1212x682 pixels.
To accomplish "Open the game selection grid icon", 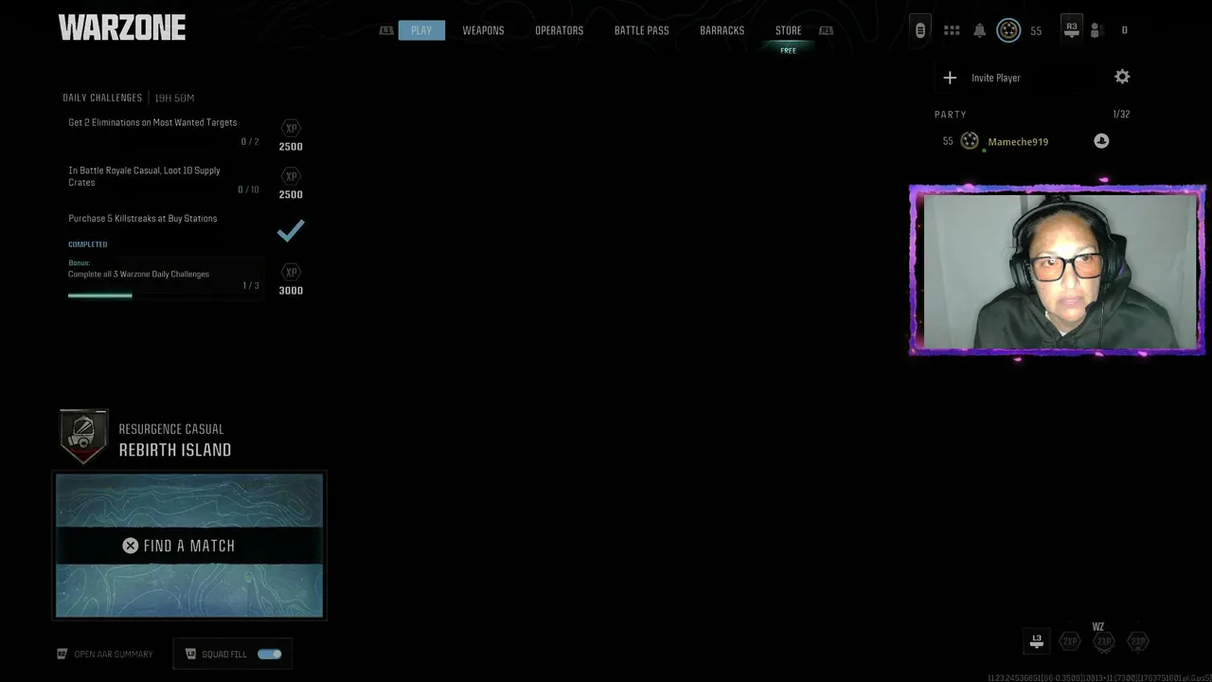I will [952, 30].
